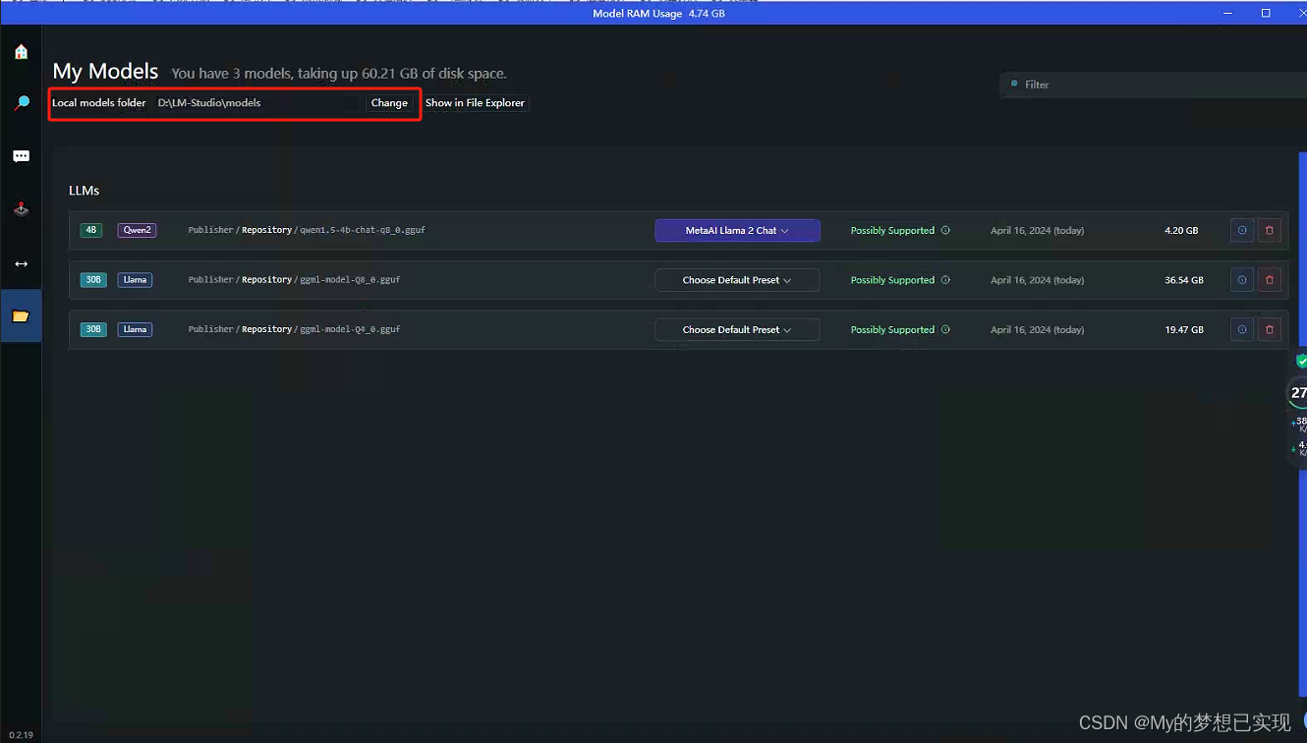Viewport: 1307px width, 743px height.
Task: Delete the ggml-model-Q4_0.gguf model
Action: pyautogui.click(x=1270, y=329)
